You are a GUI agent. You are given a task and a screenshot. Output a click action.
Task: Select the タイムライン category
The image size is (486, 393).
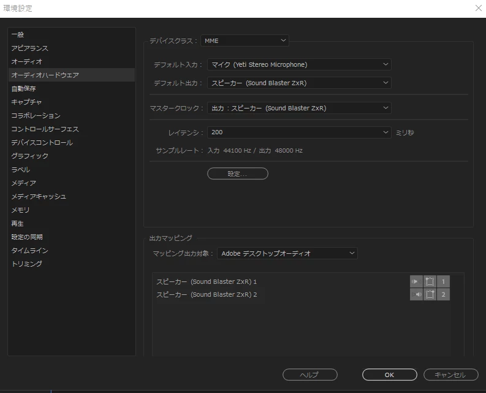pos(72,250)
